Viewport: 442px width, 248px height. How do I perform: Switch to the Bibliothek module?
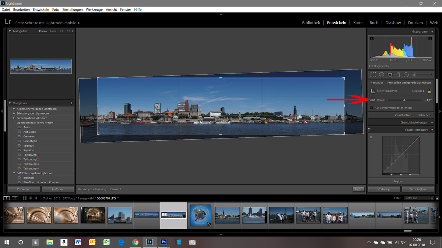coord(311,23)
